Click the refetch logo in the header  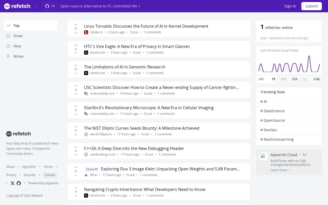click(17, 6)
